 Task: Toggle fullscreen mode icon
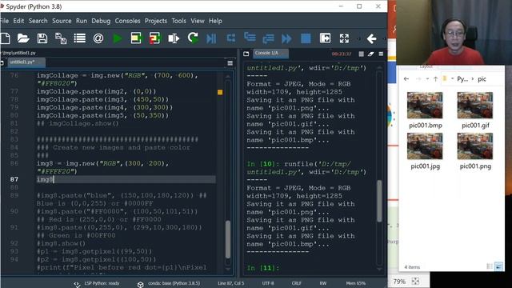344,38
